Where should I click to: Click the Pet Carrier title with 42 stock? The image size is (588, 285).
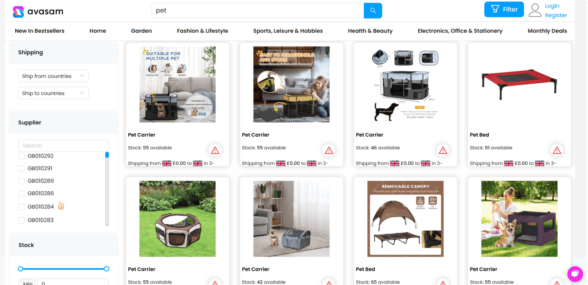tap(256, 269)
